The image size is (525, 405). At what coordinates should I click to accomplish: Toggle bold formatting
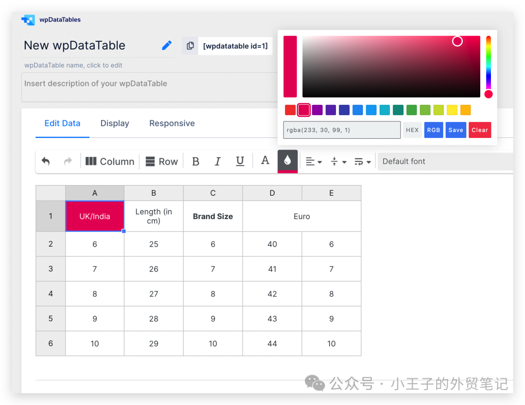(196, 161)
